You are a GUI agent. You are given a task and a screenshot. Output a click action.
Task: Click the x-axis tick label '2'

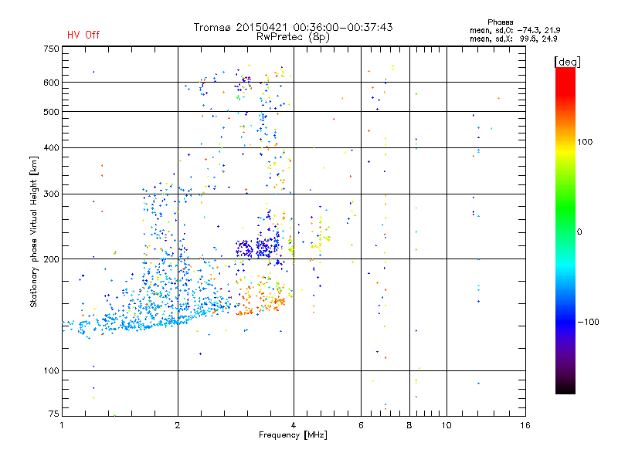178,425
